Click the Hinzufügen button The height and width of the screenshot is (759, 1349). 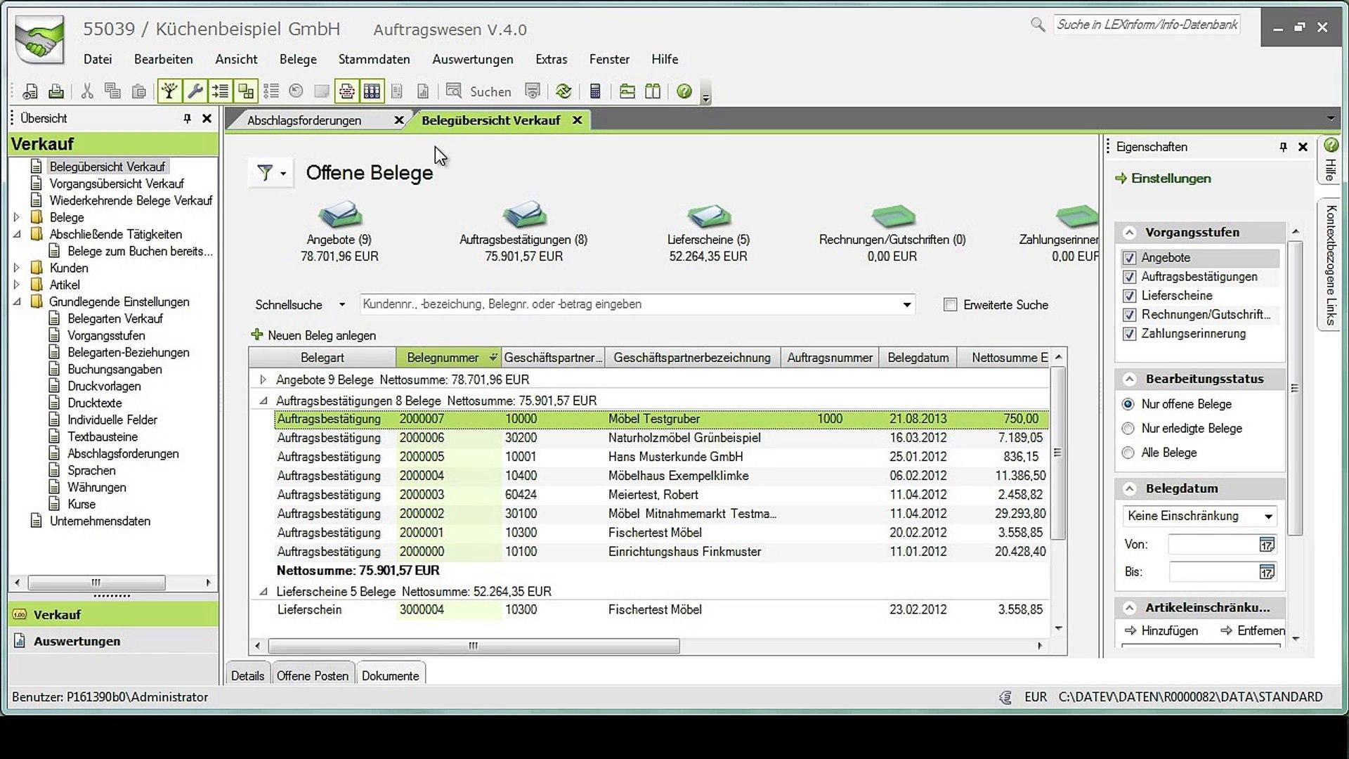(x=1161, y=630)
